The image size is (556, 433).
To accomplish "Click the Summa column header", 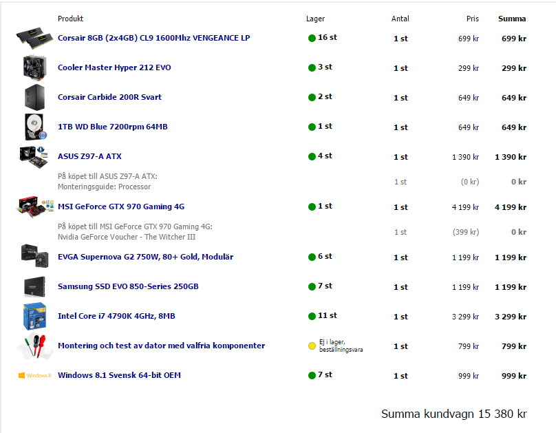I will 512,19.
